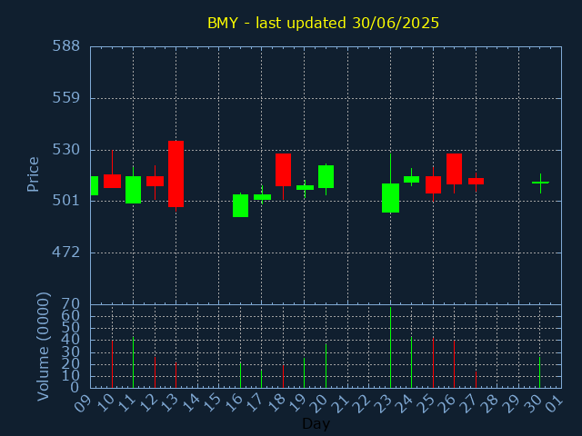Select the red candlestick for day 25
Image resolution: width=582 pixels, height=436 pixels.
tap(433, 184)
